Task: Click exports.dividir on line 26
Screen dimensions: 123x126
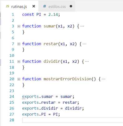Action: [x=40, y=108]
